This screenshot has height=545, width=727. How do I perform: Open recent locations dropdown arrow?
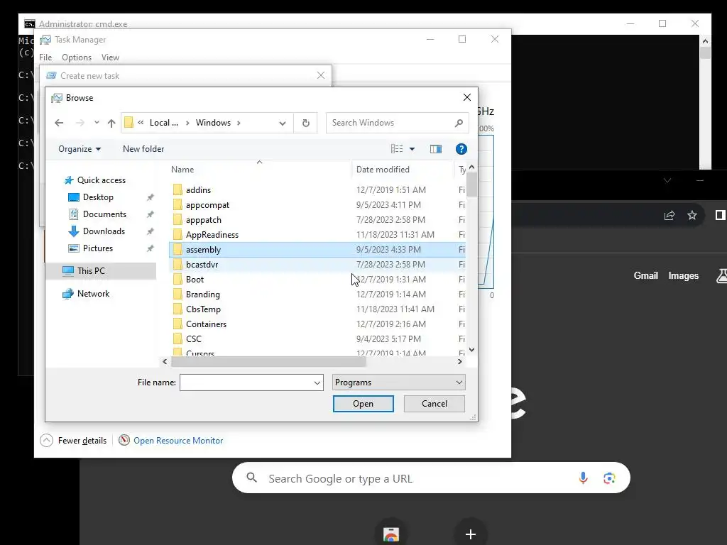click(97, 123)
